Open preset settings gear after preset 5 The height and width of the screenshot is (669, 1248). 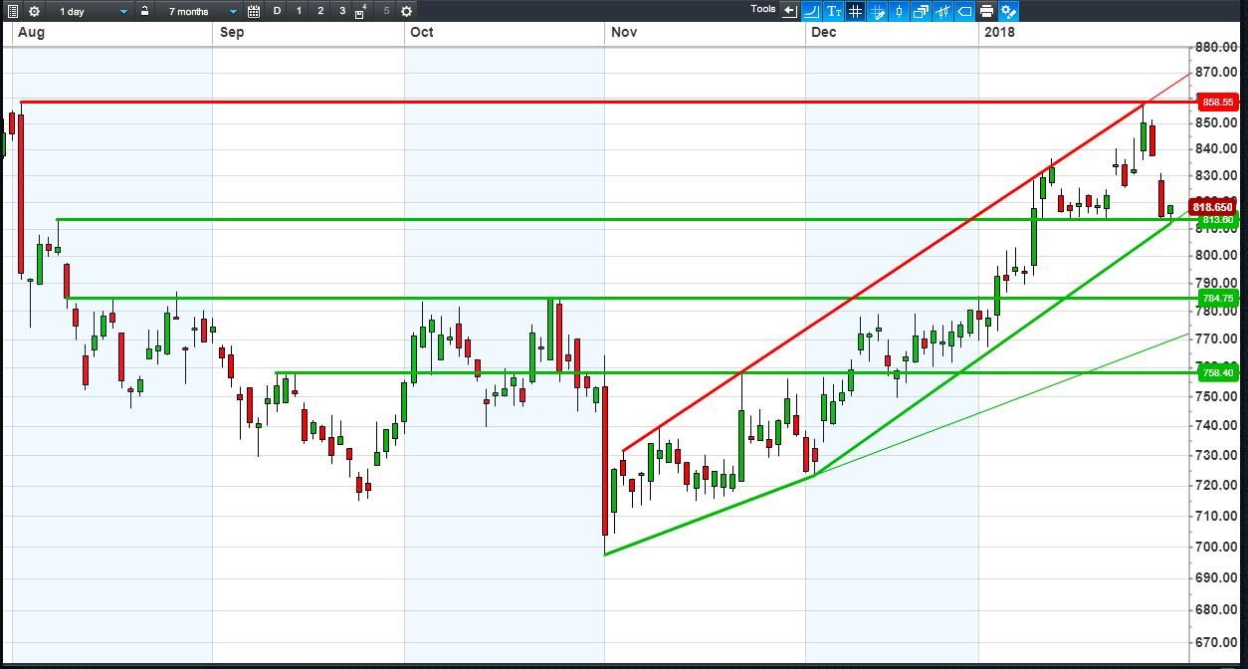406,11
